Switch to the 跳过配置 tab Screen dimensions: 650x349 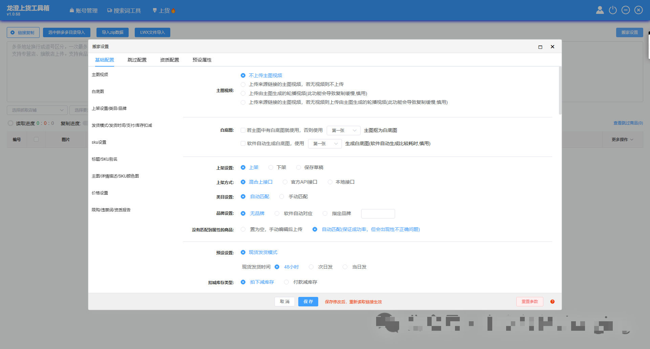[137, 60]
